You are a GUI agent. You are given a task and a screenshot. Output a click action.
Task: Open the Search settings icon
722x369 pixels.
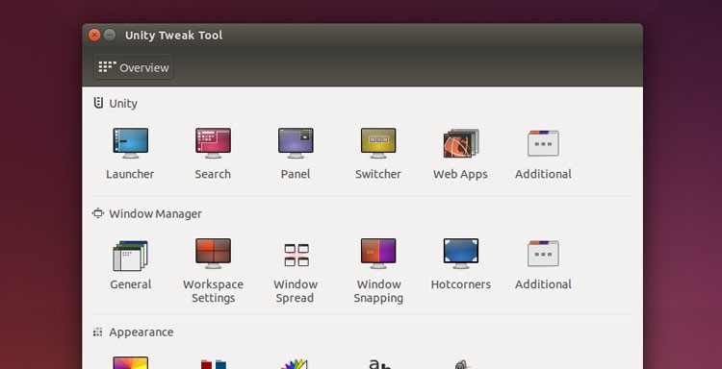click(x=213, y=143)
